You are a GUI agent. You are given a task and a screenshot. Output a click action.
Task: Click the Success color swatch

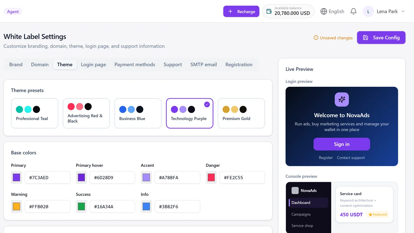pyautogui.click(x=82, y=206)
